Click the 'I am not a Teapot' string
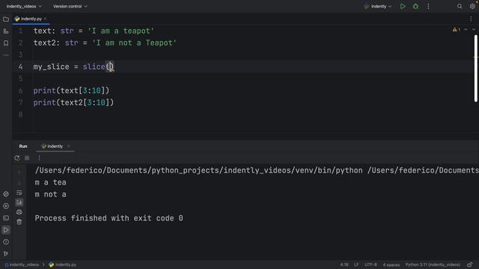 pyautogui.click(x=135, y=43)
